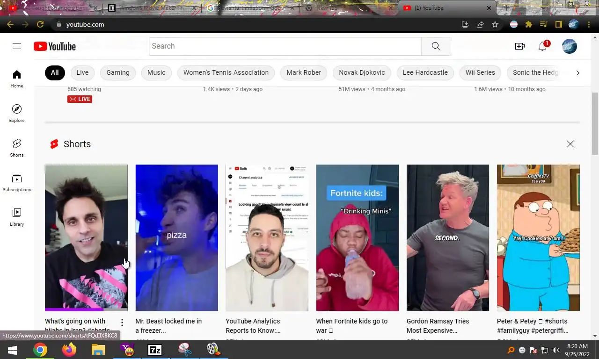
Task: Filter by the Music chip
Action: tap(156, 72)
